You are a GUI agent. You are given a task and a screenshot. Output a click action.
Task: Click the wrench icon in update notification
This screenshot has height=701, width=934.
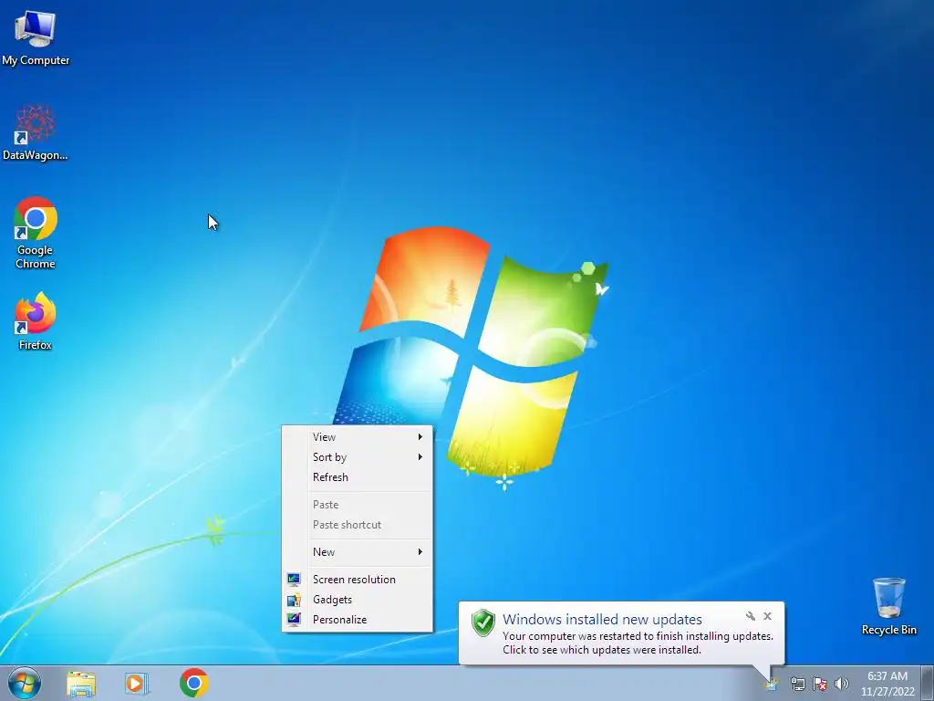click(750, 616)
